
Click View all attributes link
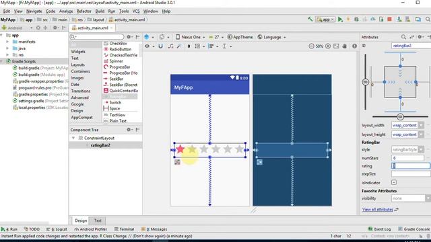tap(377, 209)
